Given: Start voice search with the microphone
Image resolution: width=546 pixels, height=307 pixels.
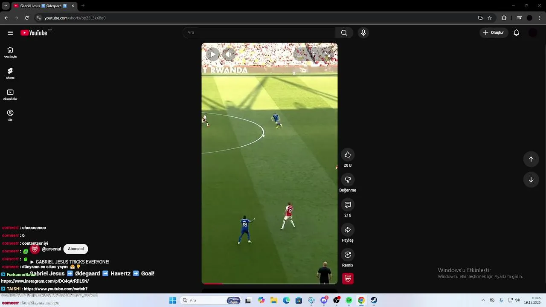Looking at the screenshot, I should click(x=363, y=33).
